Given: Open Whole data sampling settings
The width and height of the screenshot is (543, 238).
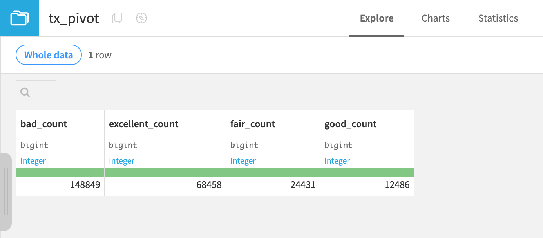Looking at the screenshot, I should [x=48, y=55].
